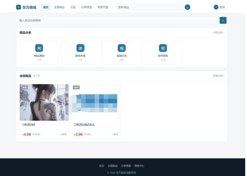The width and height of the screenshot is (247, 176).
Task: Click footer 帮助中心 link
Action: [x=139, y=166]
